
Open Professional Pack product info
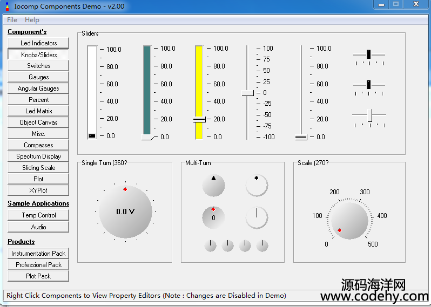38,265
